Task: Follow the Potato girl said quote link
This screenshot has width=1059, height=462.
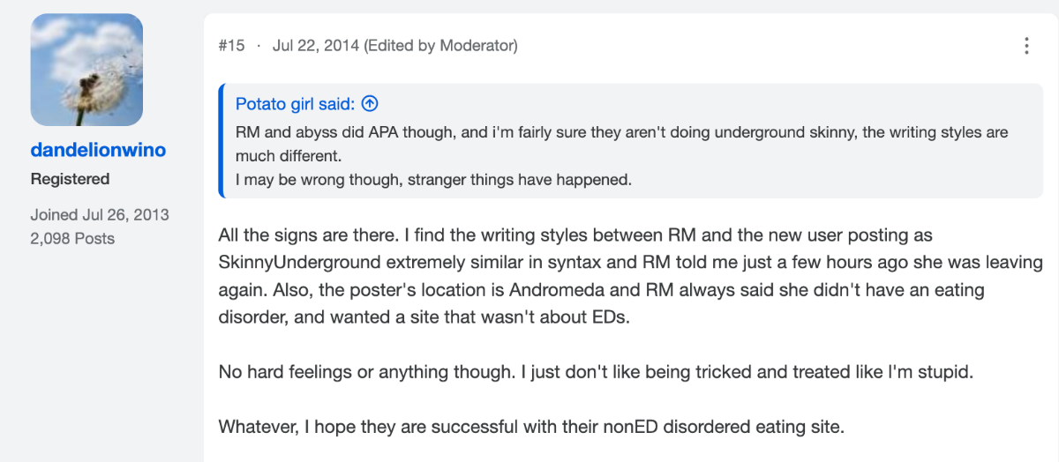Action: click(x=295, y=104)
